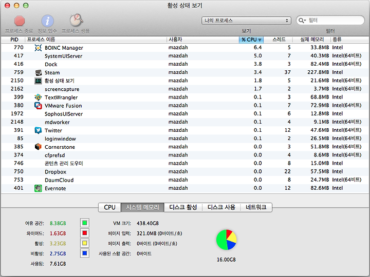Click Steam's thread count 37
Image resolution: width=370 pixels, height=277 pixels.
click(287, 72)
